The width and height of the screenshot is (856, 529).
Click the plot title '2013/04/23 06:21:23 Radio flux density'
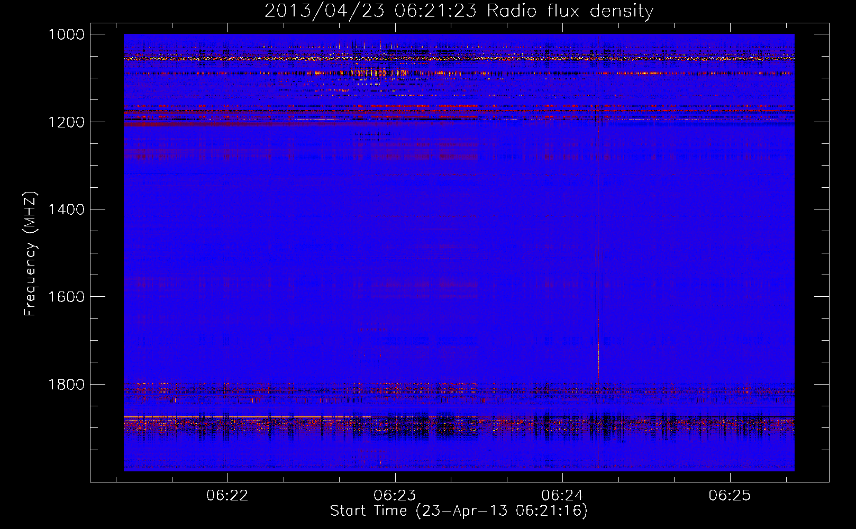click(459, 11)
